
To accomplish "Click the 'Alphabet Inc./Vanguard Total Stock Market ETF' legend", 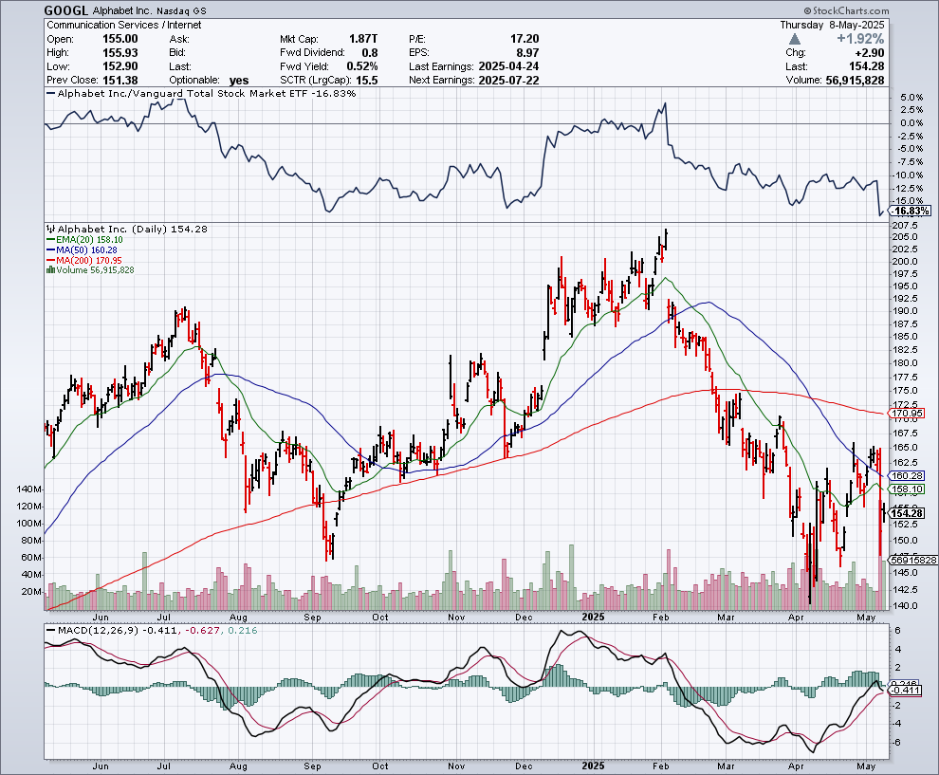I will [183, 93].
